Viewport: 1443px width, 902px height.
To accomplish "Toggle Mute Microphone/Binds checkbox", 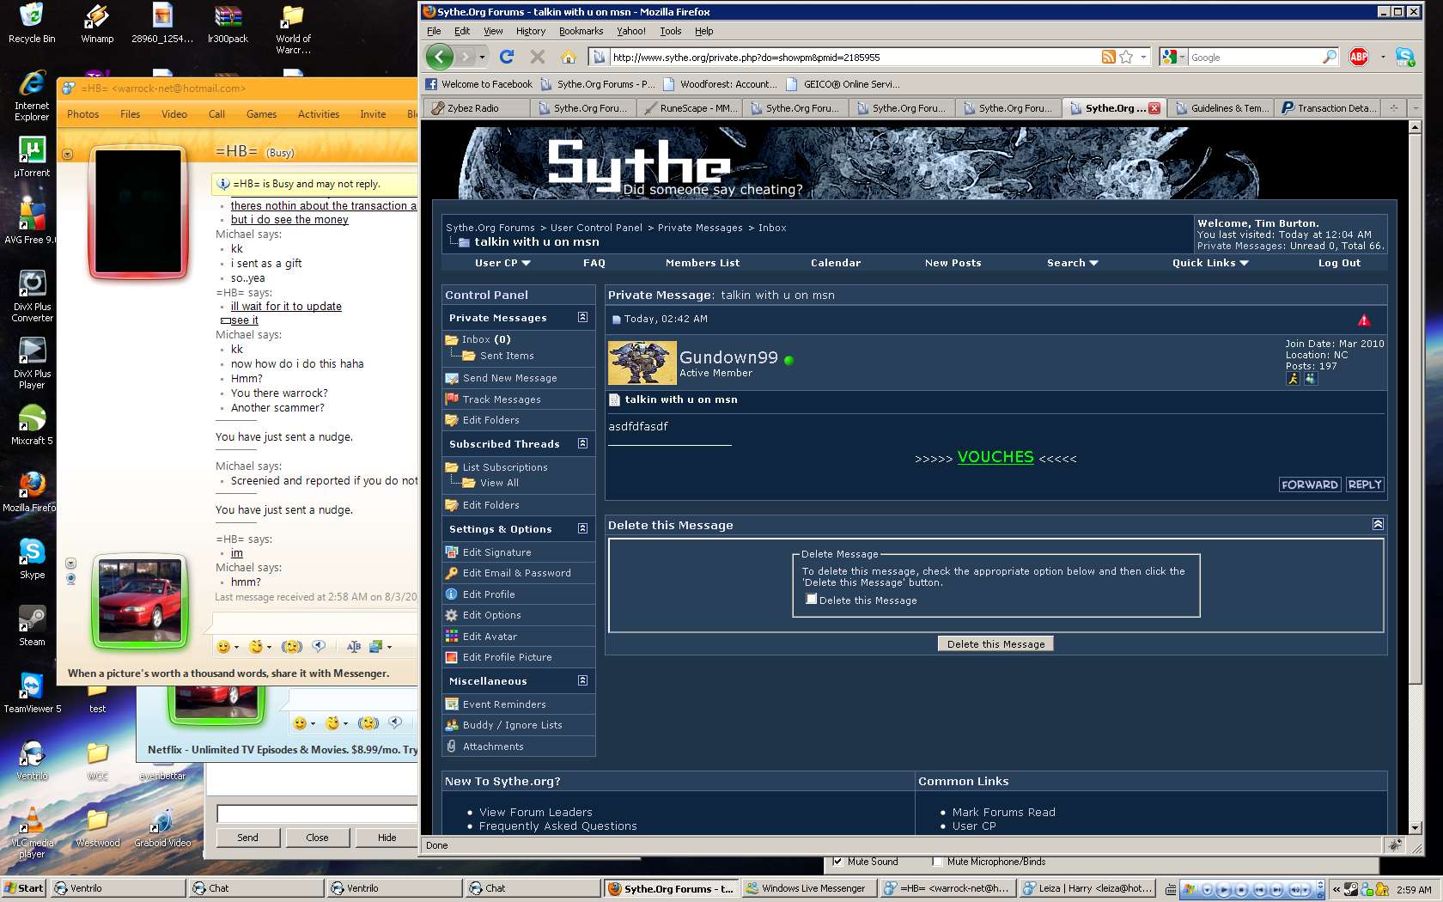I will click(x=938, y=861).
